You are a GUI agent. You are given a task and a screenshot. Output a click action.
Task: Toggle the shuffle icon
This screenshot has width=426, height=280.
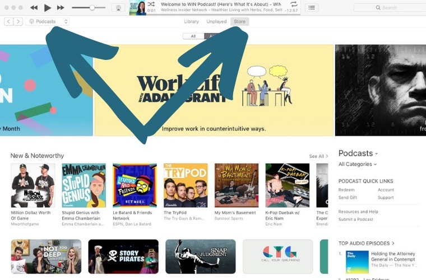pos(151,4)
